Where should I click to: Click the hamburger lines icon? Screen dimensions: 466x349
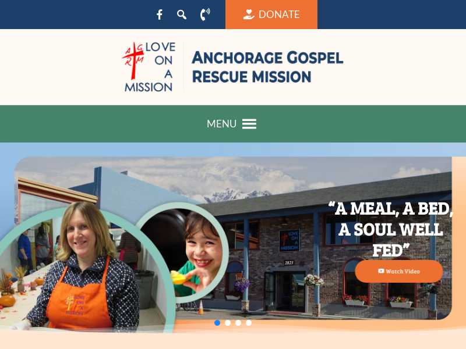point(249,124)
